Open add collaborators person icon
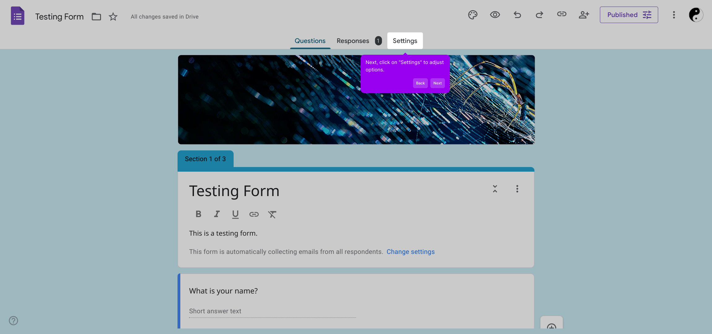Image resolution: width=712 pixels, height=334 pixels. (x=584, y=15)
